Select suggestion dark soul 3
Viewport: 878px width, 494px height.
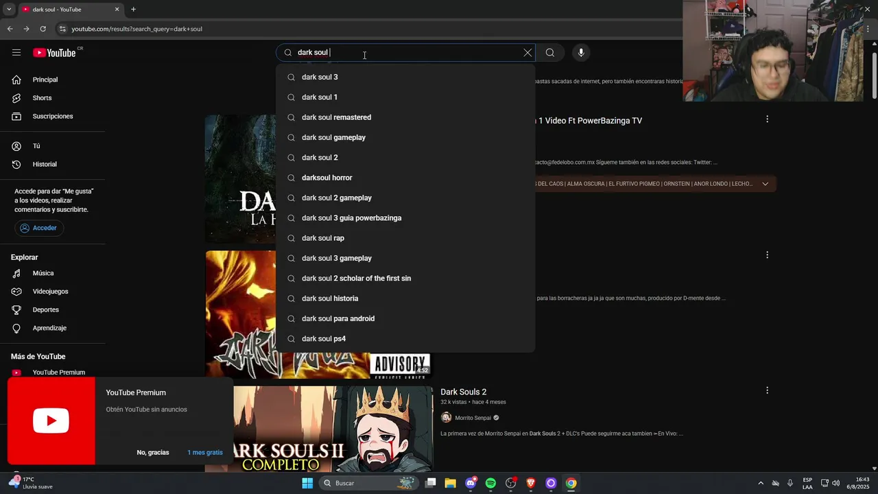[x=405, y=77]
